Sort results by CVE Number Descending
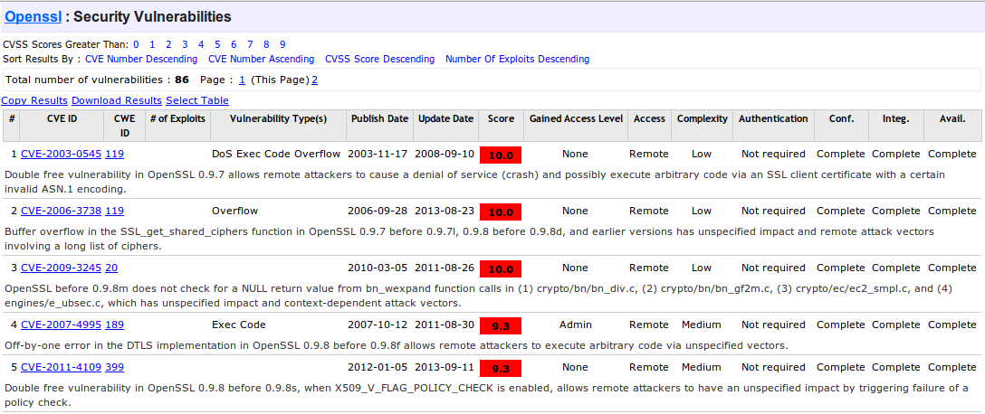The width and height of the screenshot is (985, 414). point(140,59)
